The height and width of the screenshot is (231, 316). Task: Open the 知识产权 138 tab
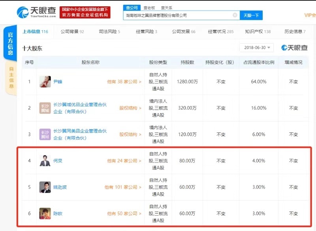(x=258, y=32)
